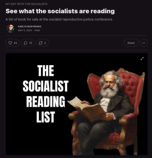The height and width of the screenshot is (158, 152).
Task: Open comments via speech bubble icon
Action: pyautogui.click(x=25, y=43)
